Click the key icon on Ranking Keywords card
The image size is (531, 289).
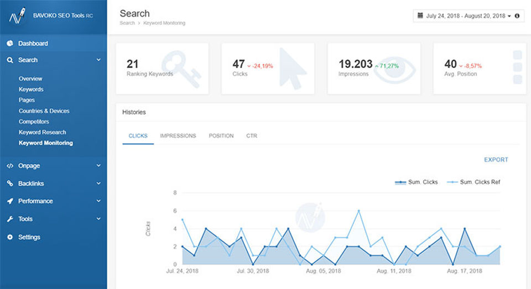pyautogui.click(x=181, y=69)
